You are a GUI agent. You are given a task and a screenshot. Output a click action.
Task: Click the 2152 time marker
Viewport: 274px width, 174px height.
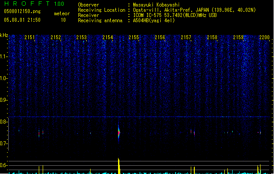[x=56, y=38]
